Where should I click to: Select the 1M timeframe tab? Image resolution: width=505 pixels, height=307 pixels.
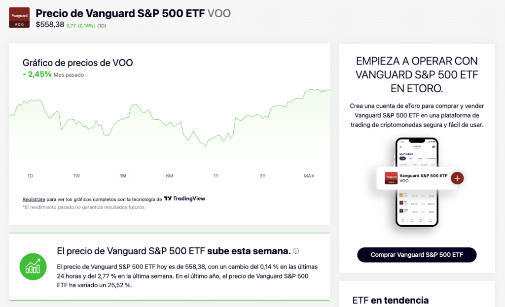(123, 176)
